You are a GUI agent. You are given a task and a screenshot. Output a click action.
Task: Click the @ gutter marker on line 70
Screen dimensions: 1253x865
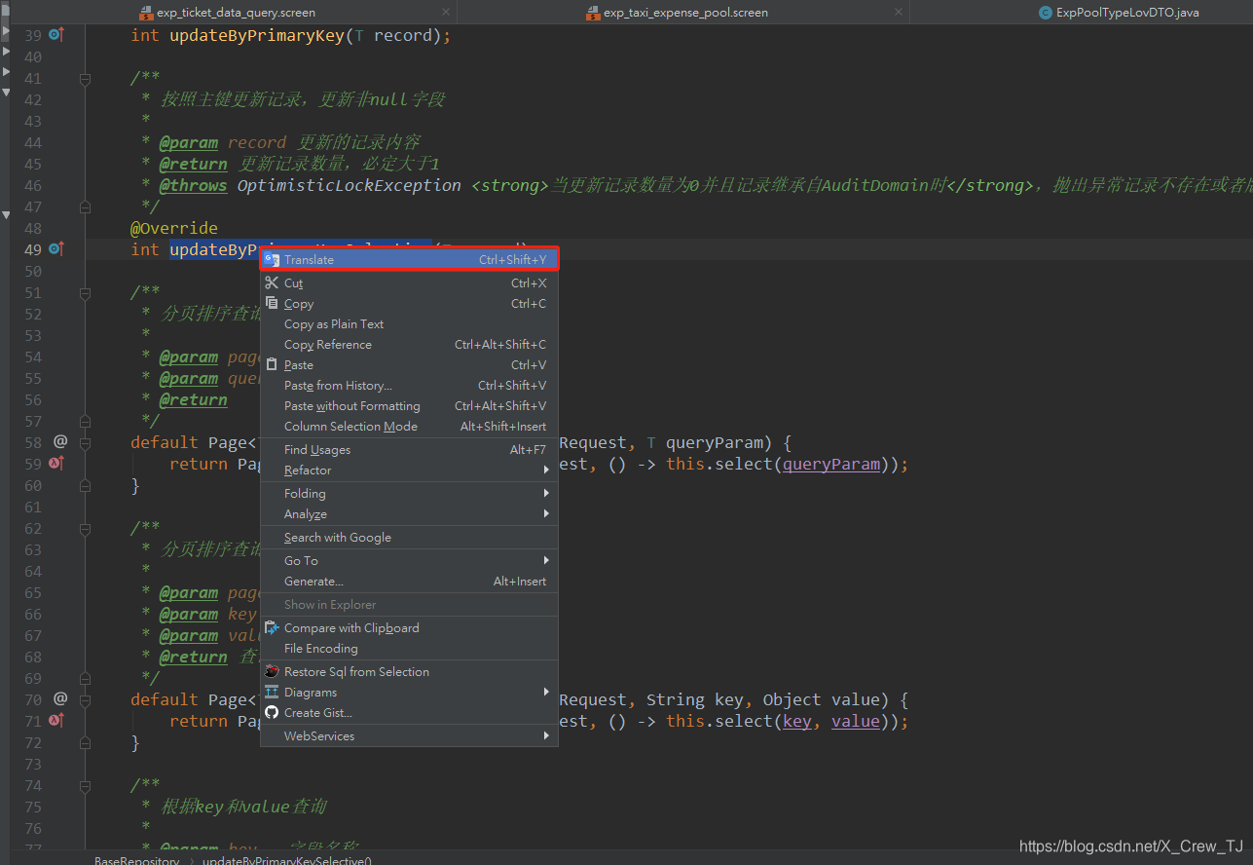60,698
